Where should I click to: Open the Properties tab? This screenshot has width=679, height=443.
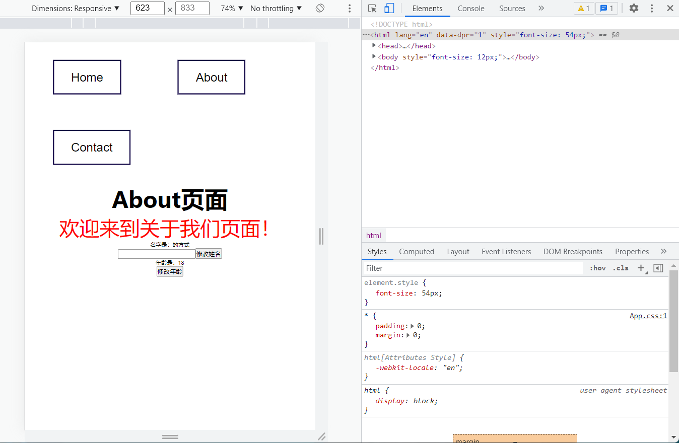point(632,252)
